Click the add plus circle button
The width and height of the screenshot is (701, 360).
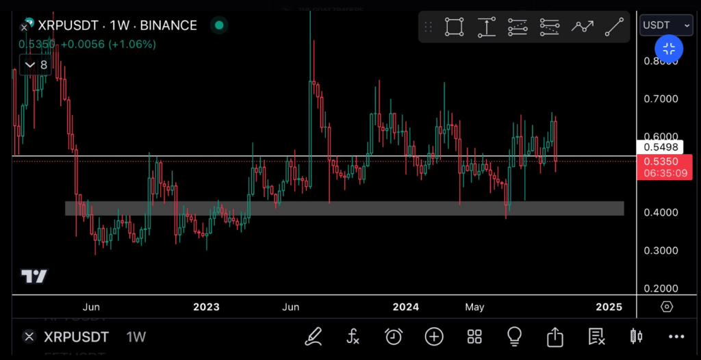434,336
